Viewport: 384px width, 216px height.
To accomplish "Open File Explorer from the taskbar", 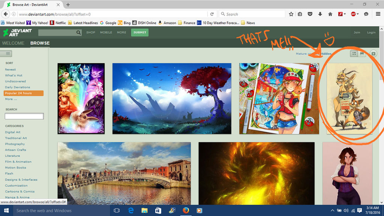I will click(x=144, y=210).
